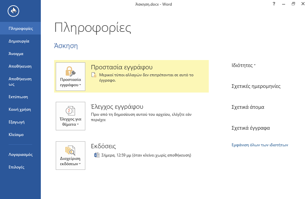Click the Εμφάνιση όλων των ιδιοτήτων link
Viewport: 308px width, 199px height.
260,145
